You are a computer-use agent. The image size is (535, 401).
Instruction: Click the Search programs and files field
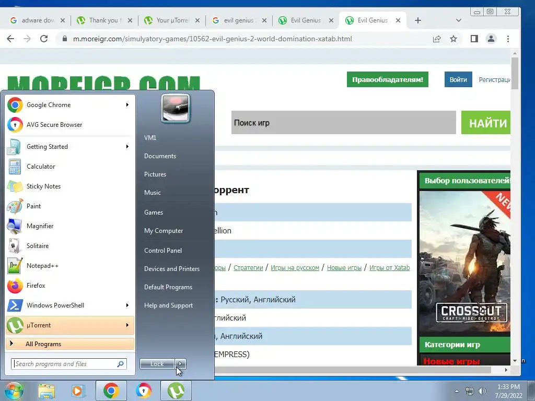(69, 364)
